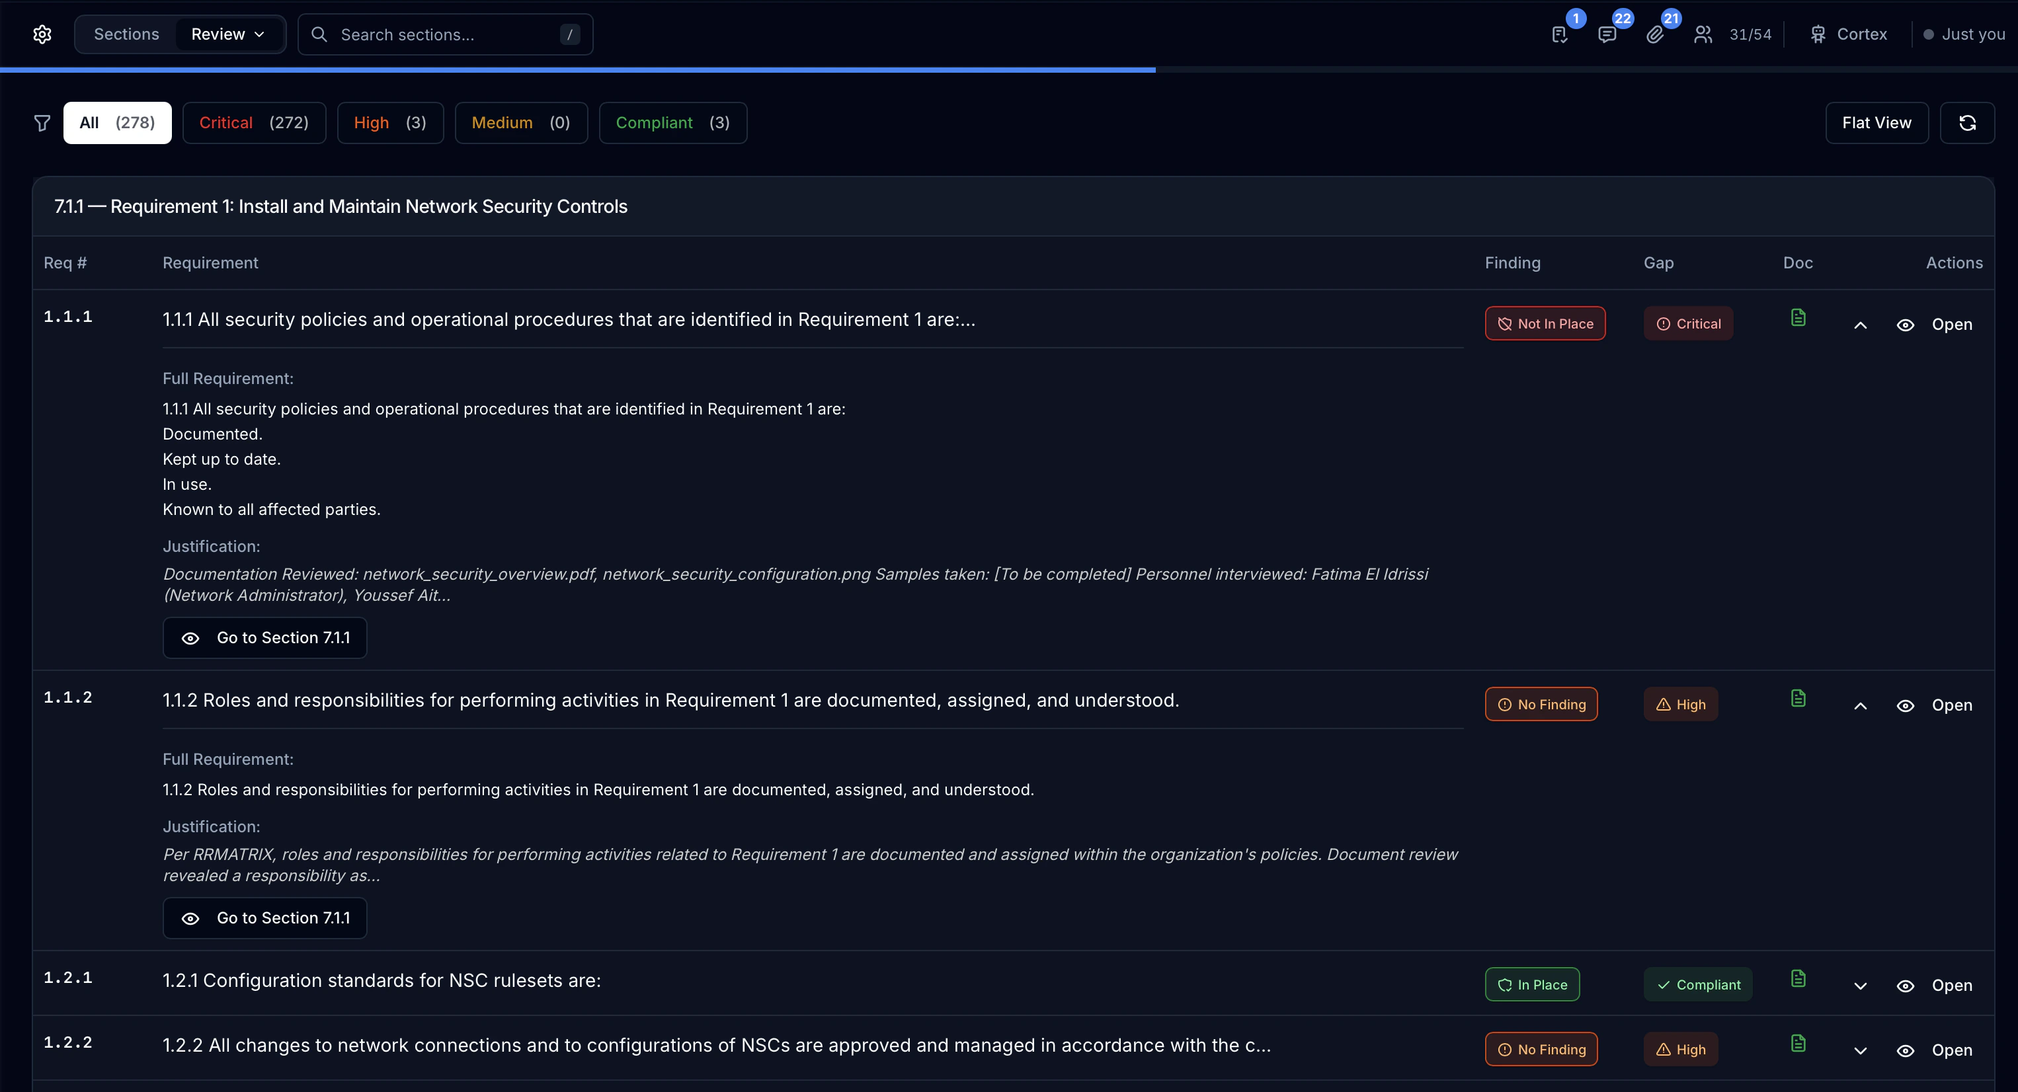Open the settings gear icon
This screenshot has height=1092, width=2018.
click(x=42, y=34)
